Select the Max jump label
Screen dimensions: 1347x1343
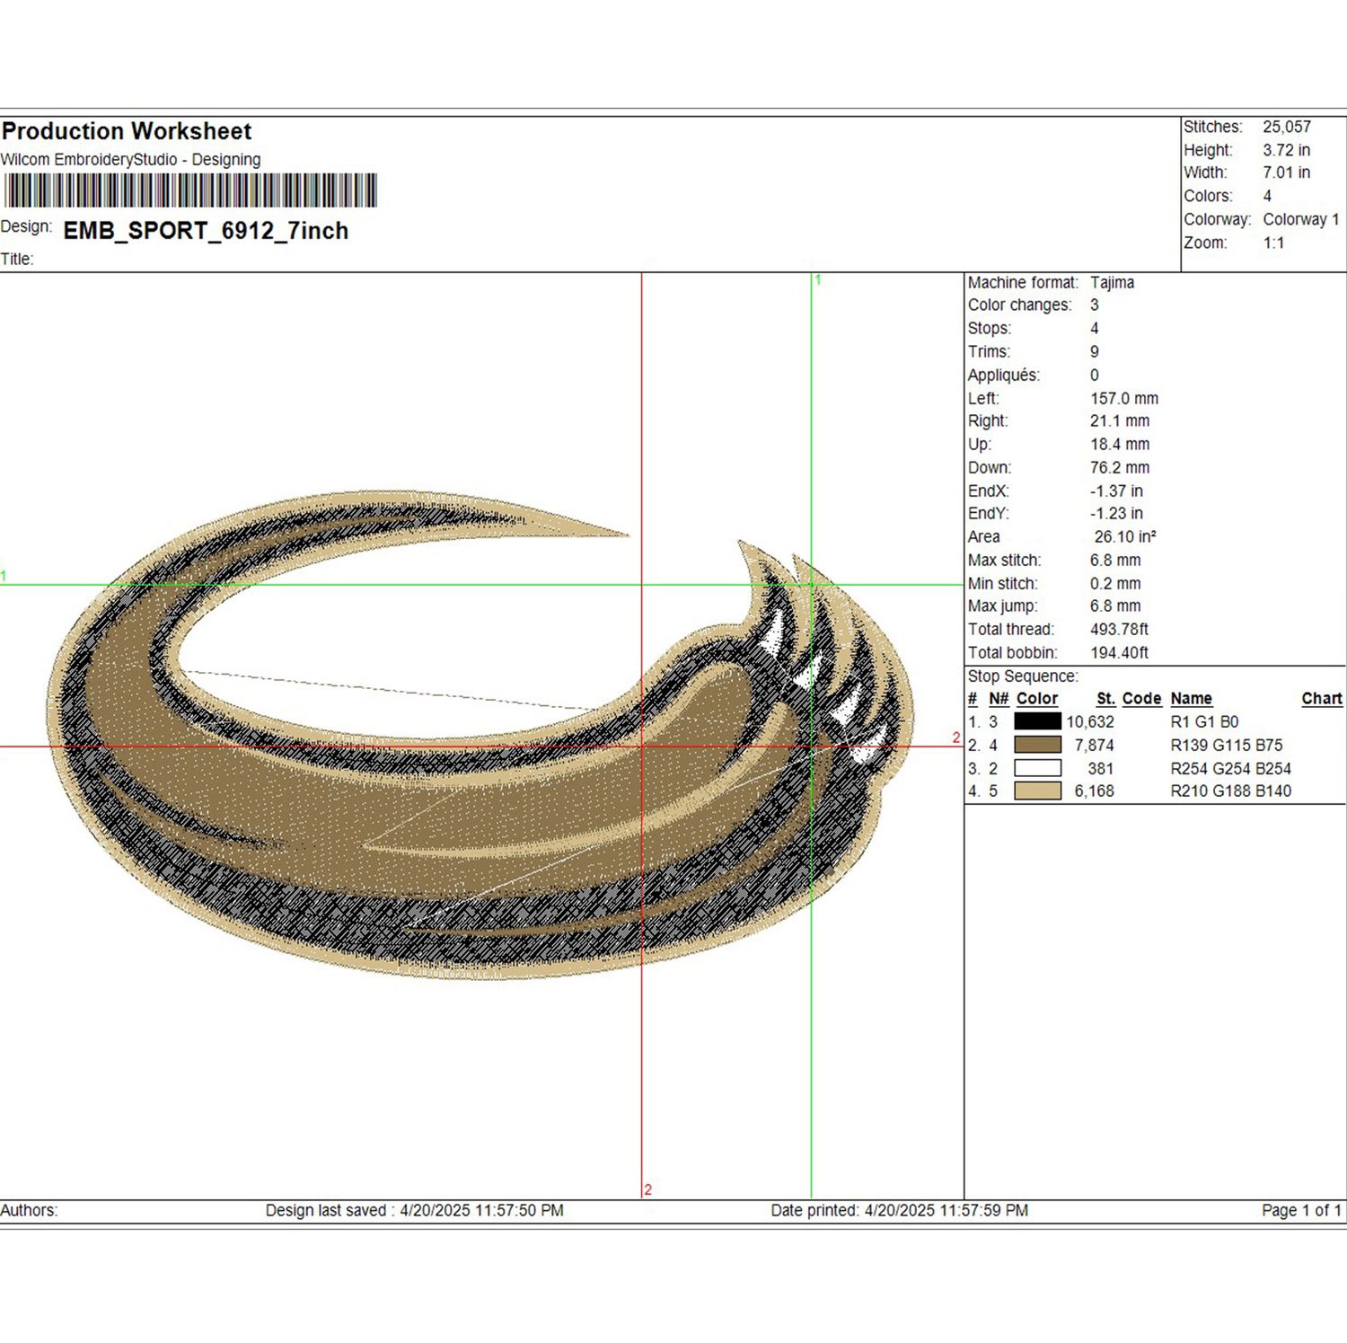[x=1002, y=606]
